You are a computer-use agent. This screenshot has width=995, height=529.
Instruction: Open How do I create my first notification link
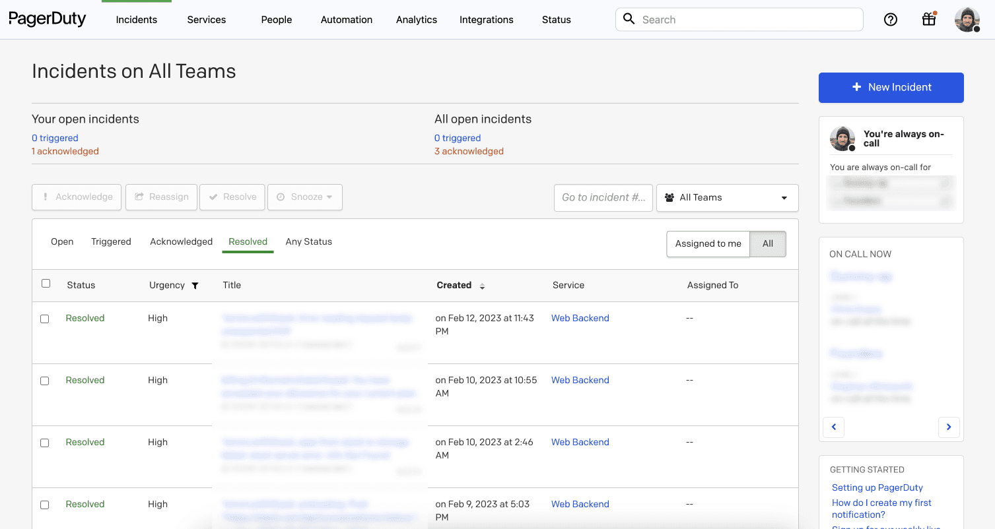(x=881, y=509)
